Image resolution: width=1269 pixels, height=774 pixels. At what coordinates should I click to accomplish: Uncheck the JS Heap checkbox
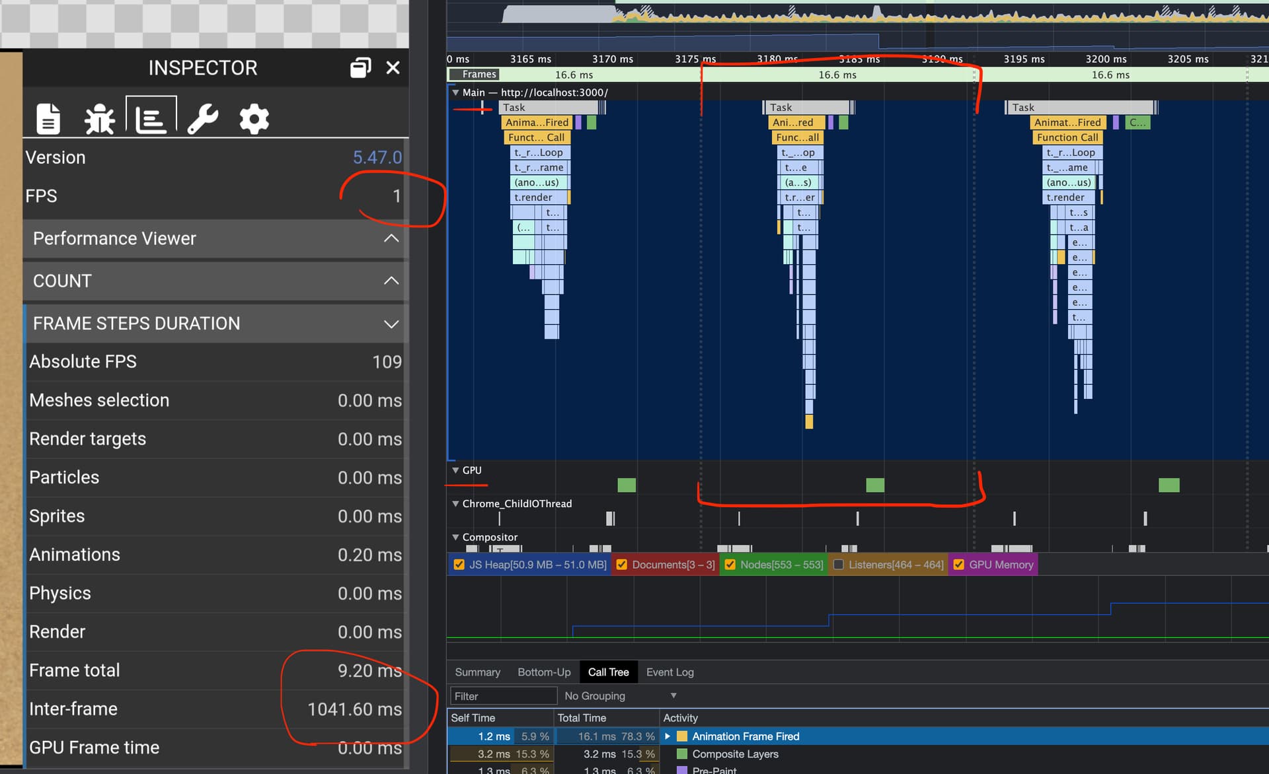[x=459, y=565]
